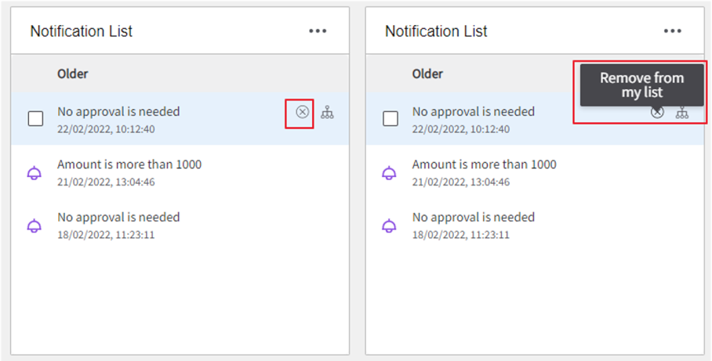
Task: Select the left 'No approval is needed' 22/02/2022 notification
Action: click(180, 119)
